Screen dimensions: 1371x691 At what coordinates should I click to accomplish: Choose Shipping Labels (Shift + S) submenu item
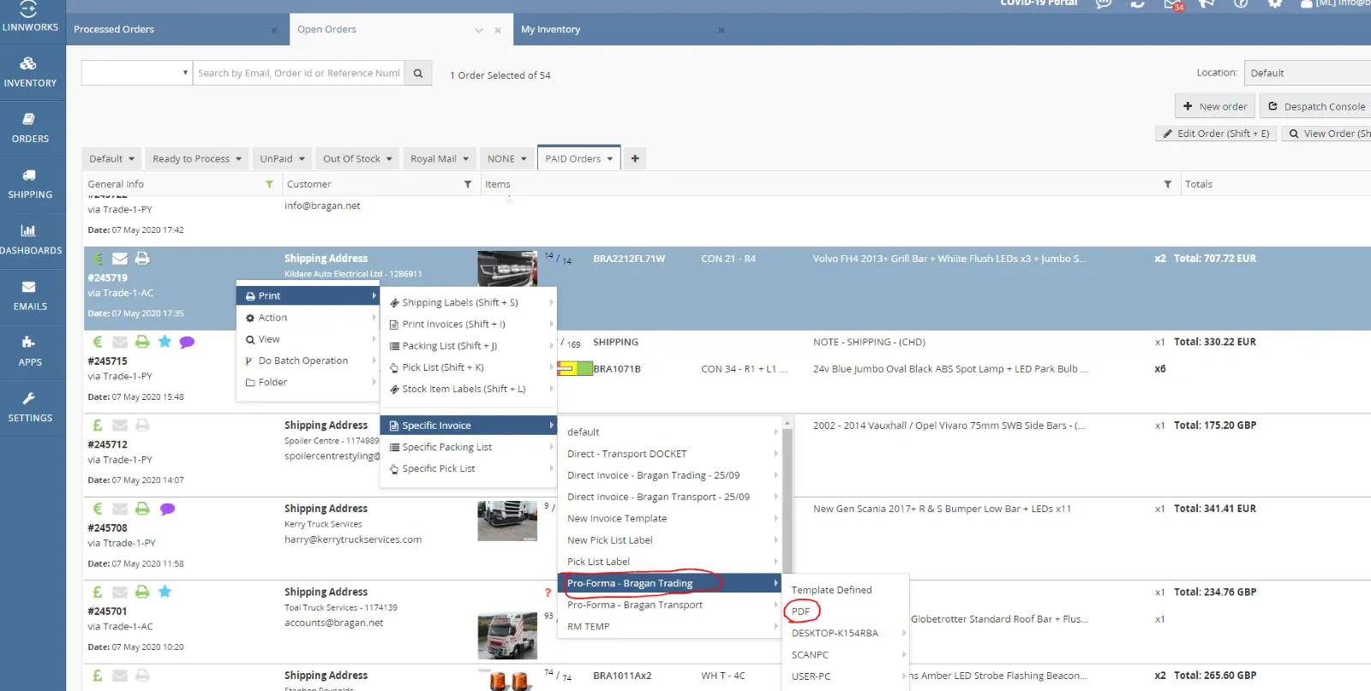click(468, 302)
